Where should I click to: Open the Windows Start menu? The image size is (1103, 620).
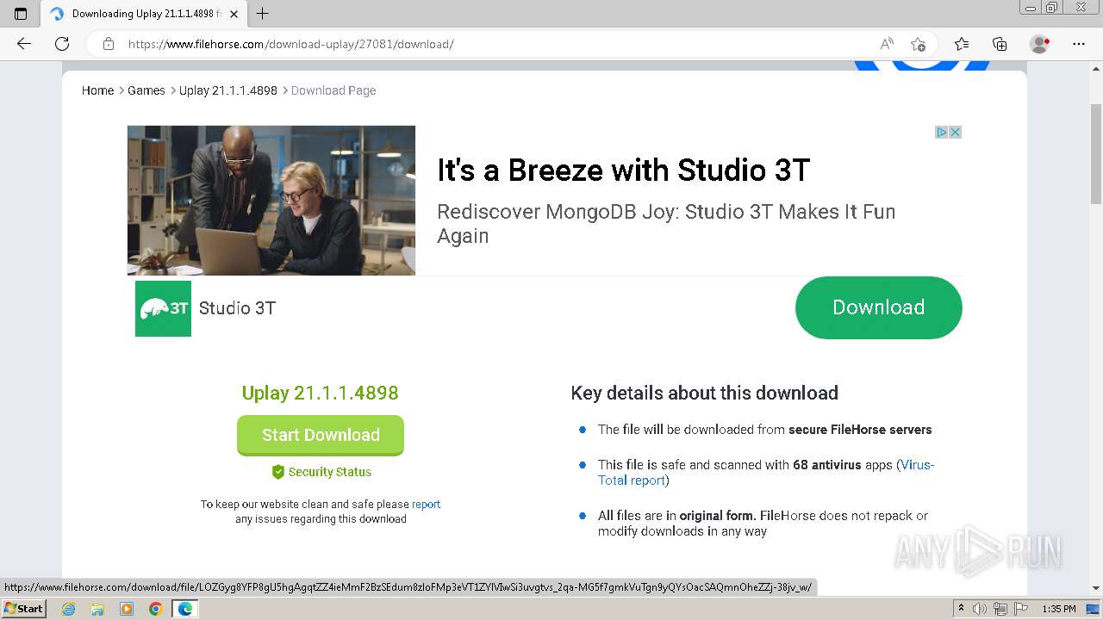(23, 608)
